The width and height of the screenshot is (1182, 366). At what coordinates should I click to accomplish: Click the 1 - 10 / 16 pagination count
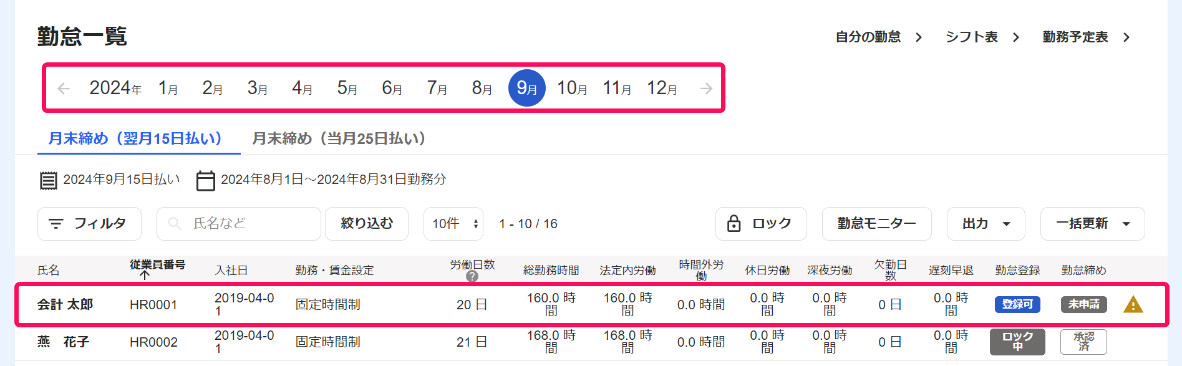click(x=528, y=224)
